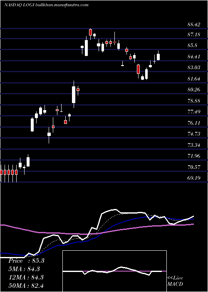Click the last white candlestick on the chart
This screenshot has height=292, width=208.
point(158,55)
